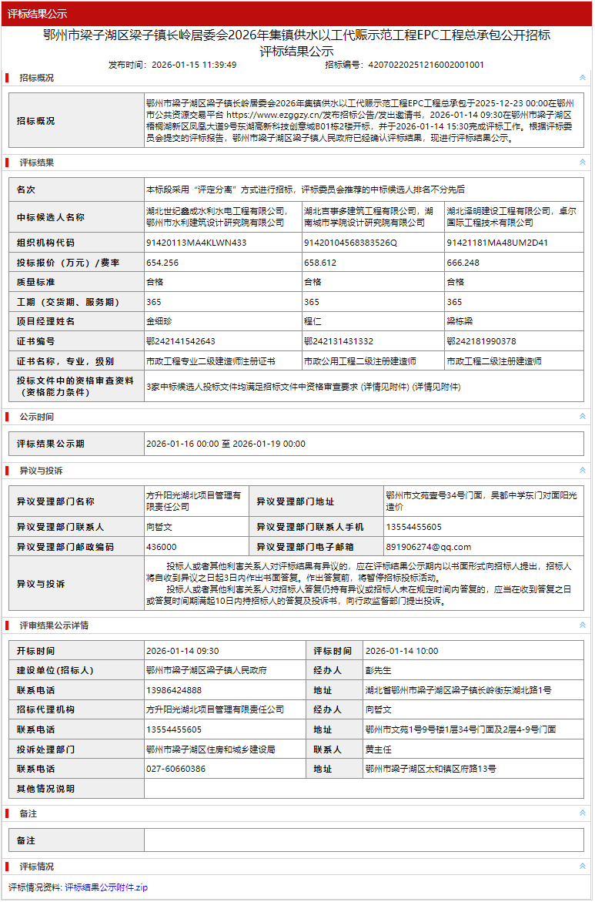This screenshot has height=902, width=595.
Task: Click the 公示时间 section title
Action: [x=37, y=417]
